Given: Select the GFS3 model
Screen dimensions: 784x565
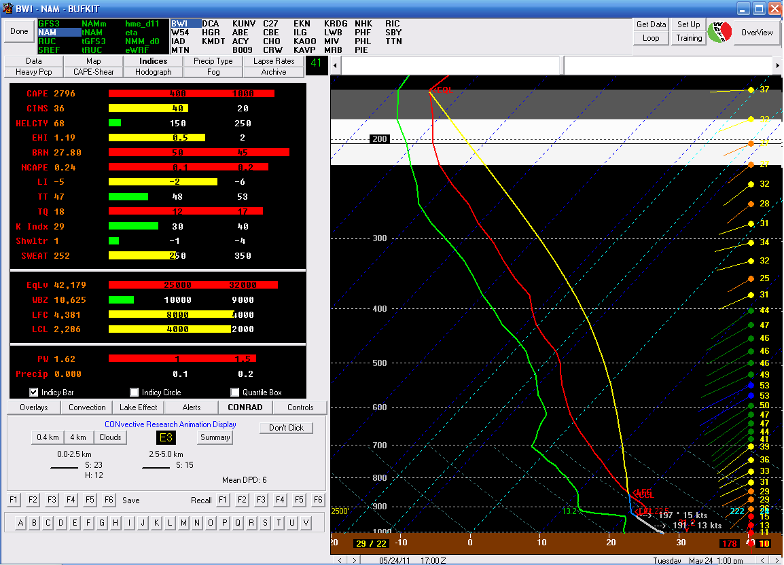Looking at the screenshot, I should pyautogui.click(x=49, y=24).
